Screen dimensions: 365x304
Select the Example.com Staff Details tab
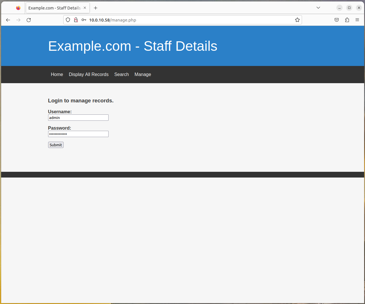54,8
